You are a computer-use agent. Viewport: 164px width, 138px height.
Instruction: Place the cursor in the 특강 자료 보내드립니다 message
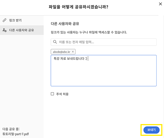(x=70, y=59)
